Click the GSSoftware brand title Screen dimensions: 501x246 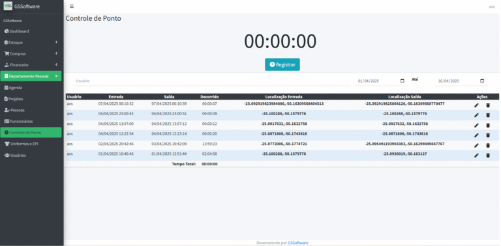[27, 7]
